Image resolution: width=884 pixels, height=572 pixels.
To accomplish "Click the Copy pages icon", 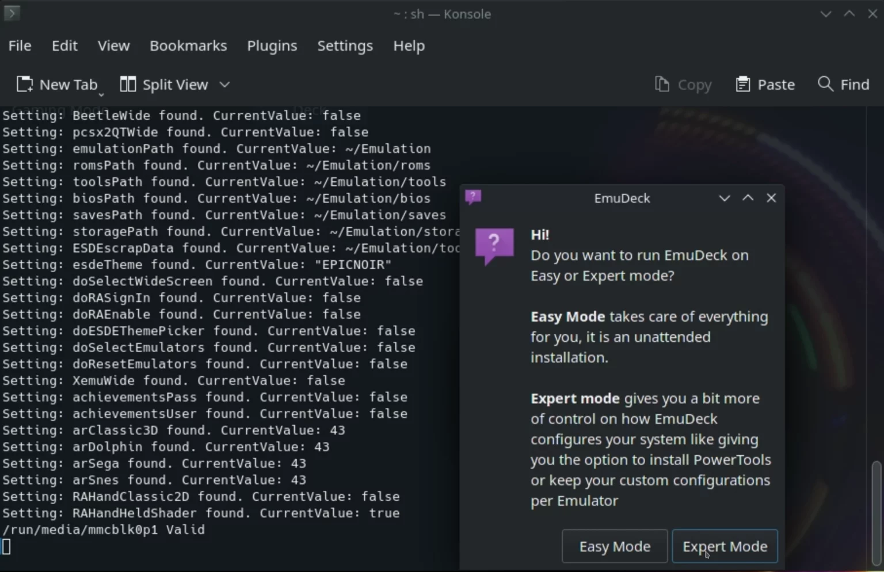I will pyautogui.click(x=662, y=85).
